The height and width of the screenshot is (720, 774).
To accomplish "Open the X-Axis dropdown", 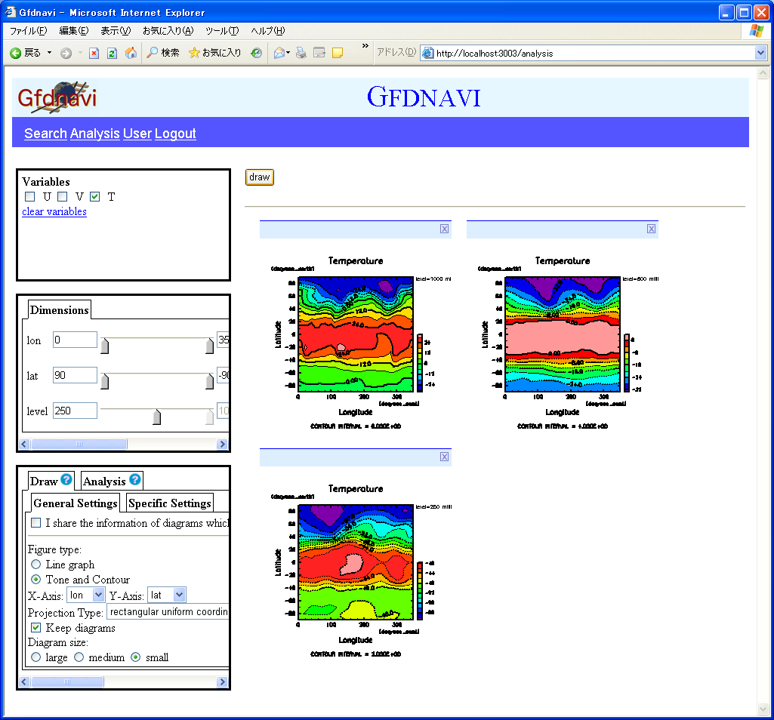I will coord(86,595).
